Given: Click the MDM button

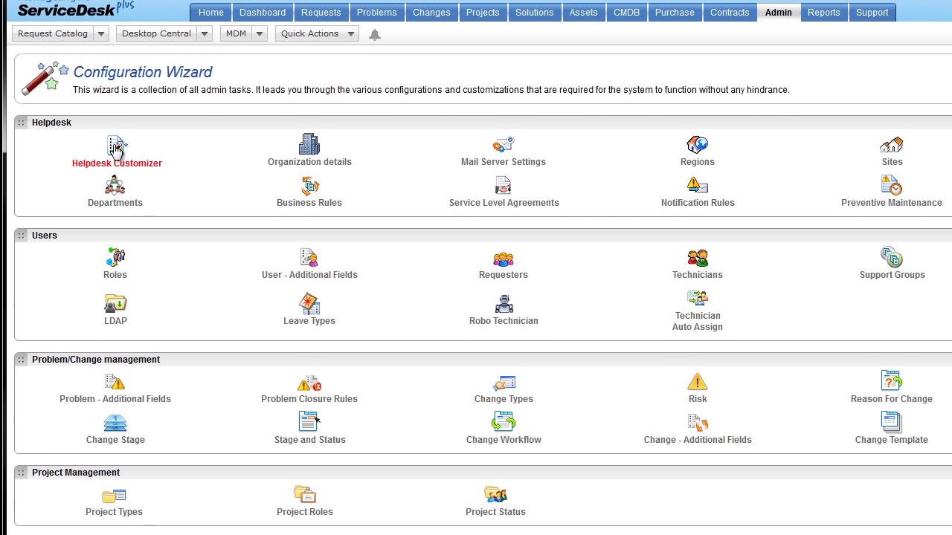Looking at the screenshot, I should 236,33.
